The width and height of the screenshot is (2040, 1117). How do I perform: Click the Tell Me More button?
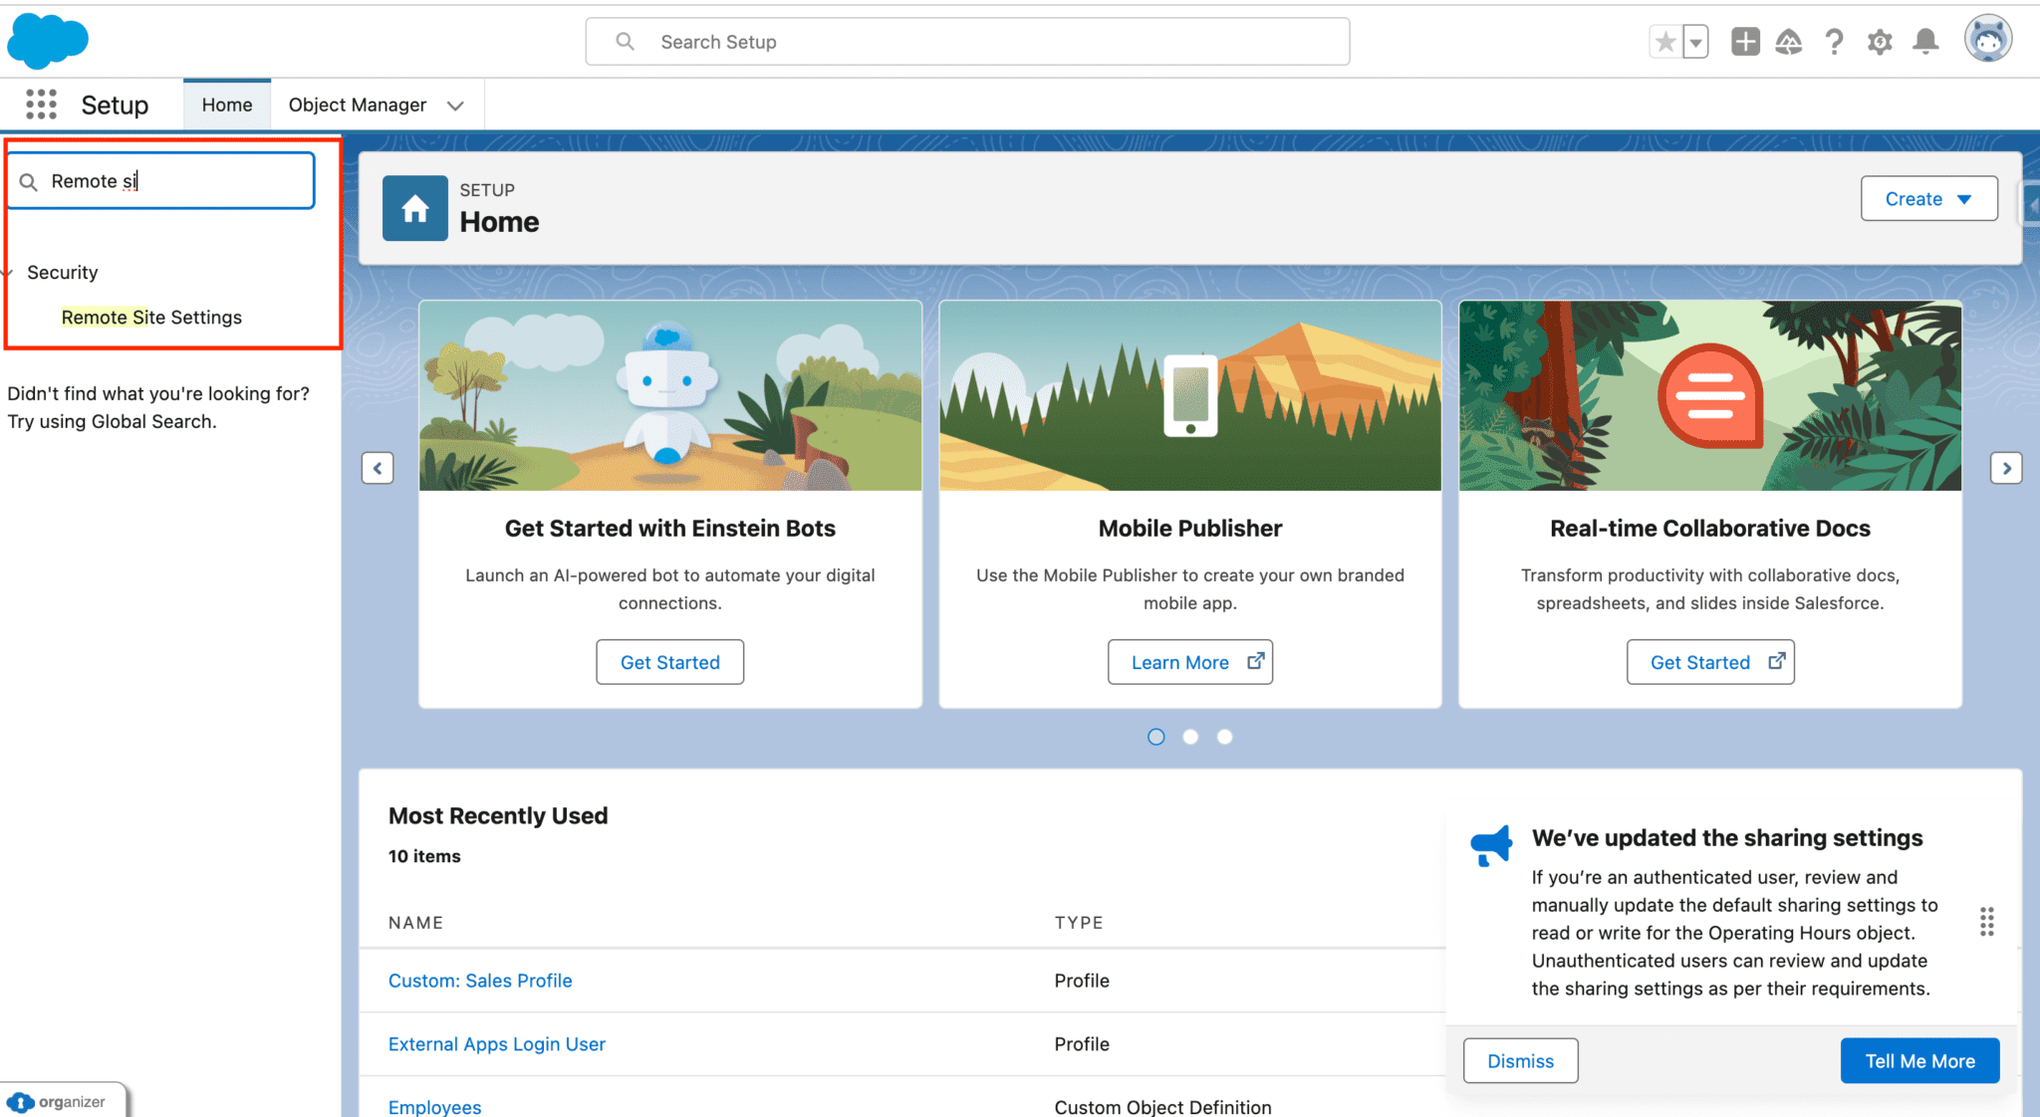point(1919,1060)
